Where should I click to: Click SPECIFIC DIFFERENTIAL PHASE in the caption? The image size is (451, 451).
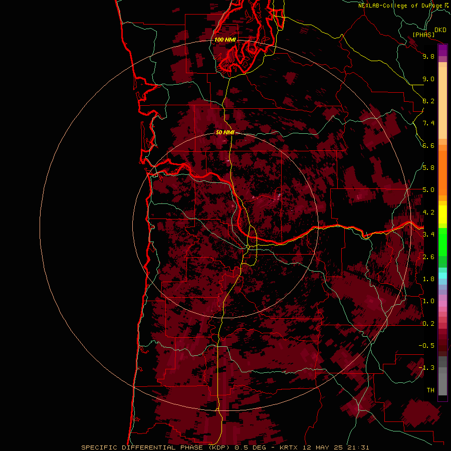(x=143, y=447)
